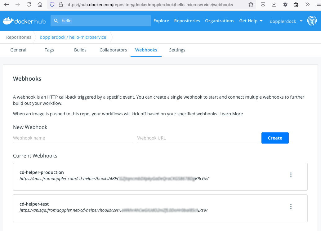Bookmark page with the star icon

tap(251, 5)
